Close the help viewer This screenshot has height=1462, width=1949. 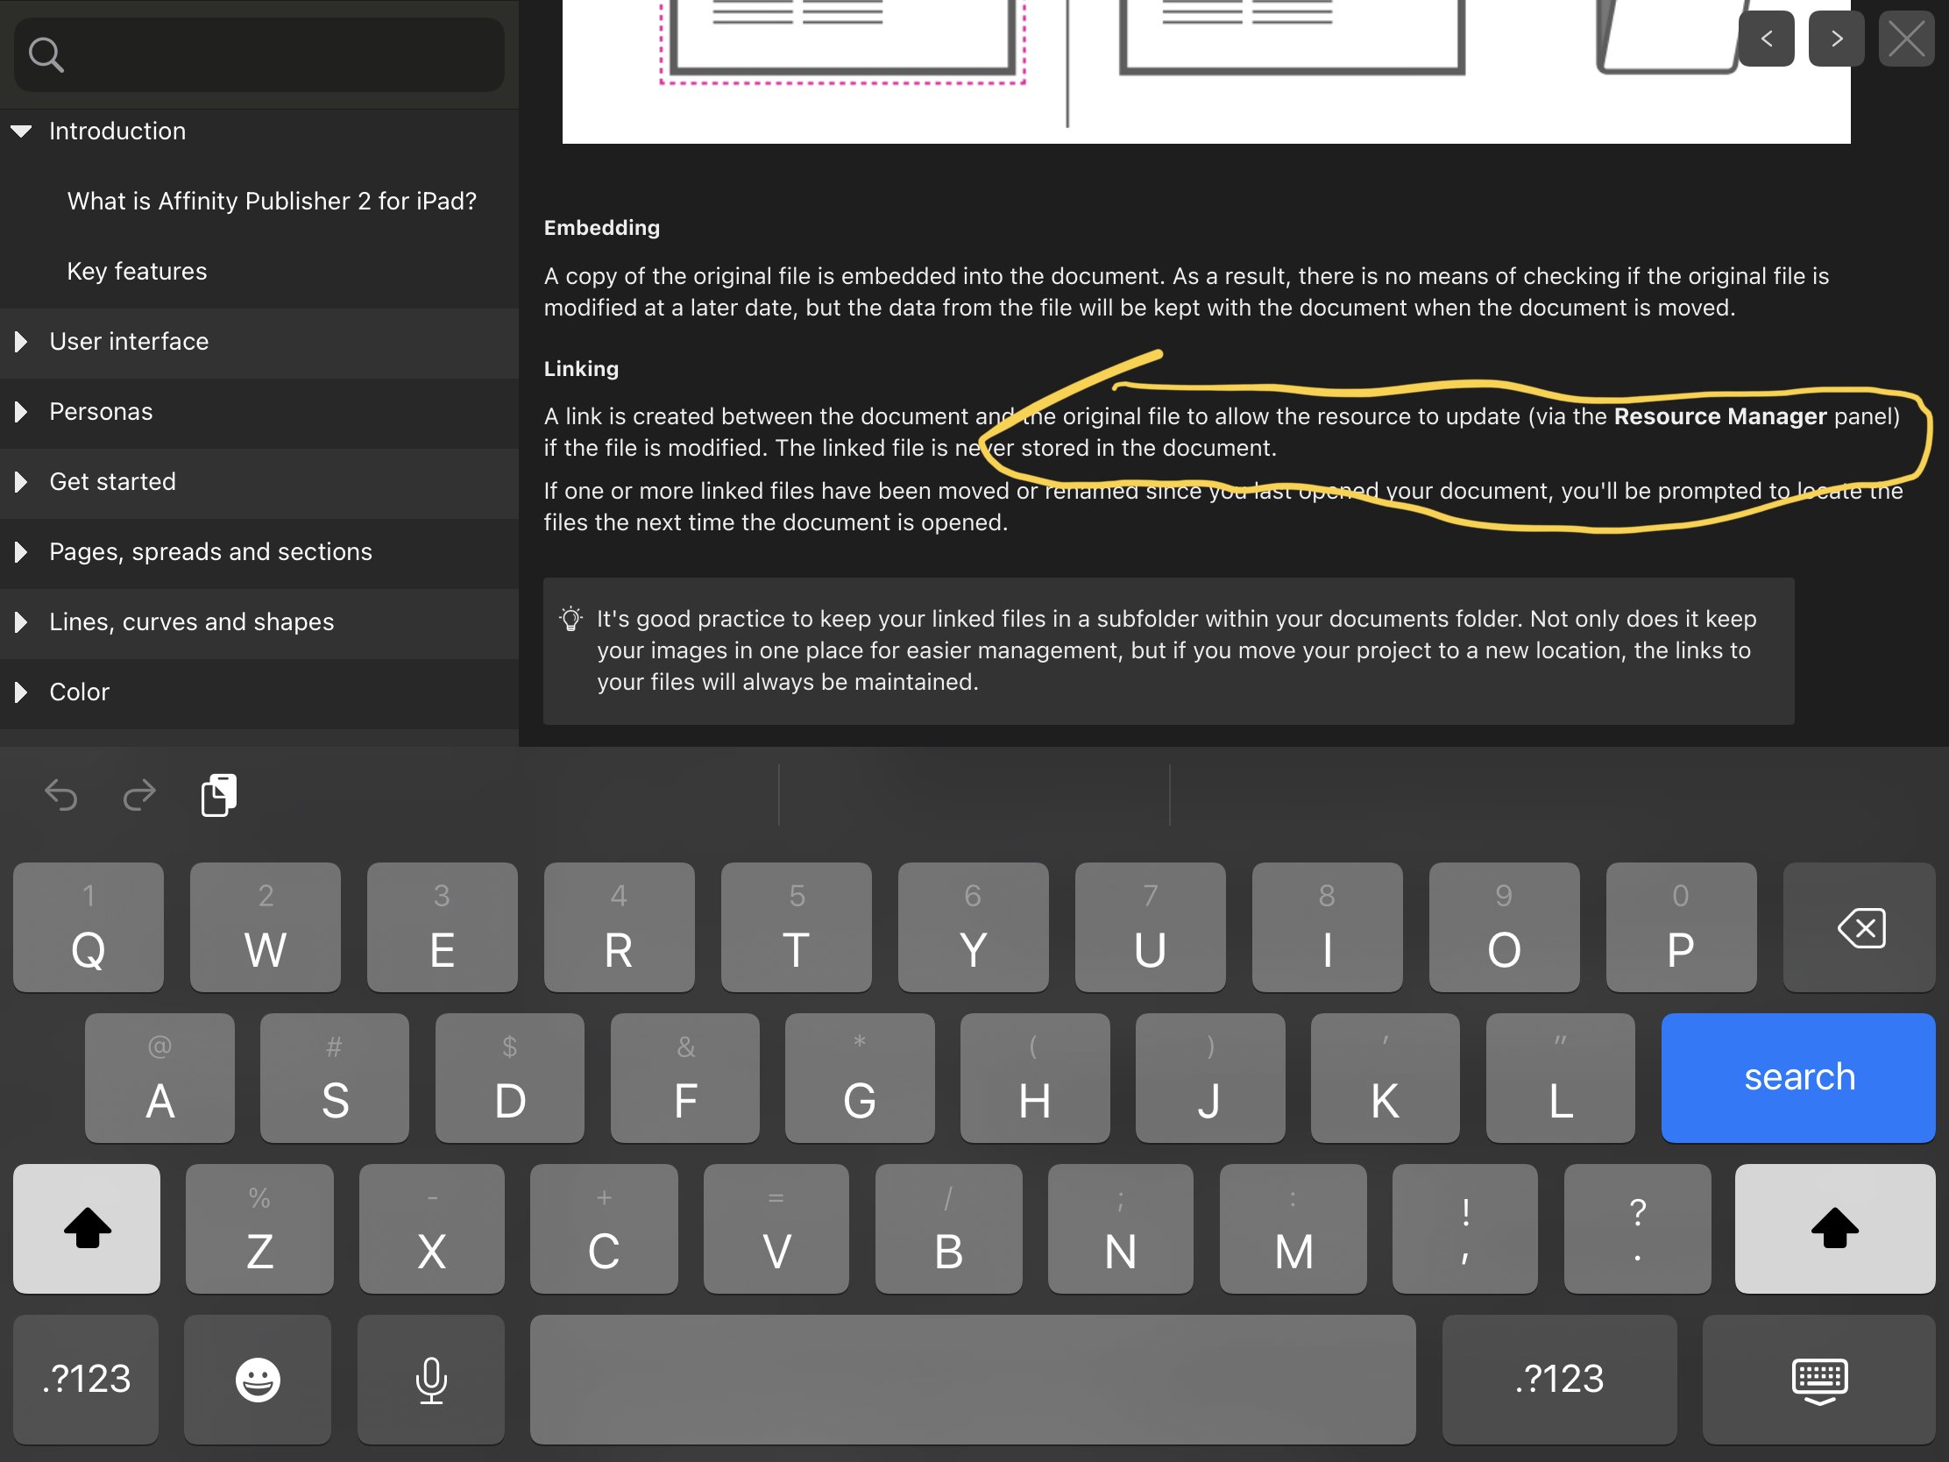coord(1906,39)
